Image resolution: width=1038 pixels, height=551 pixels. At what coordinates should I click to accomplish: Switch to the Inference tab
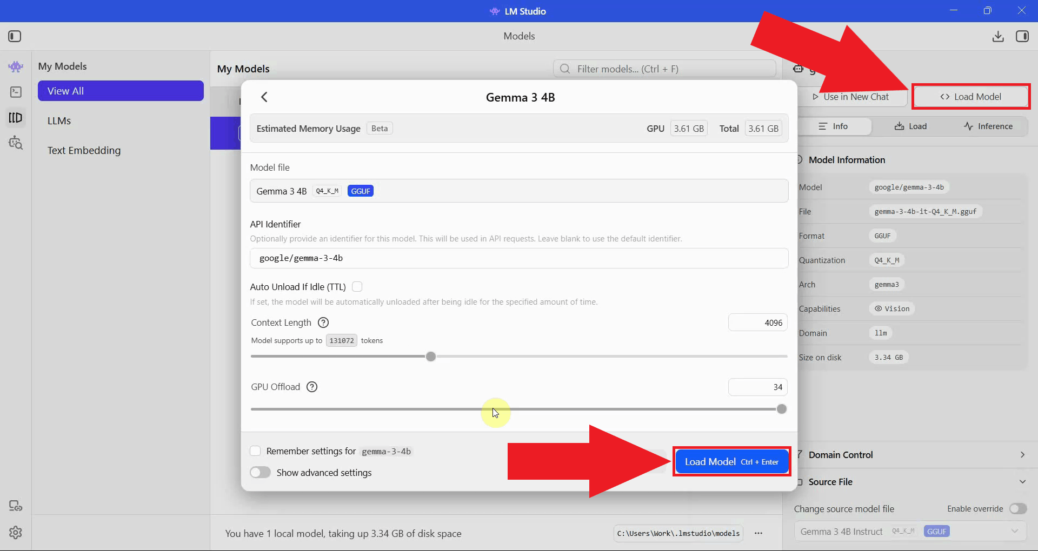pyautogui.click(x=988, y=126)
